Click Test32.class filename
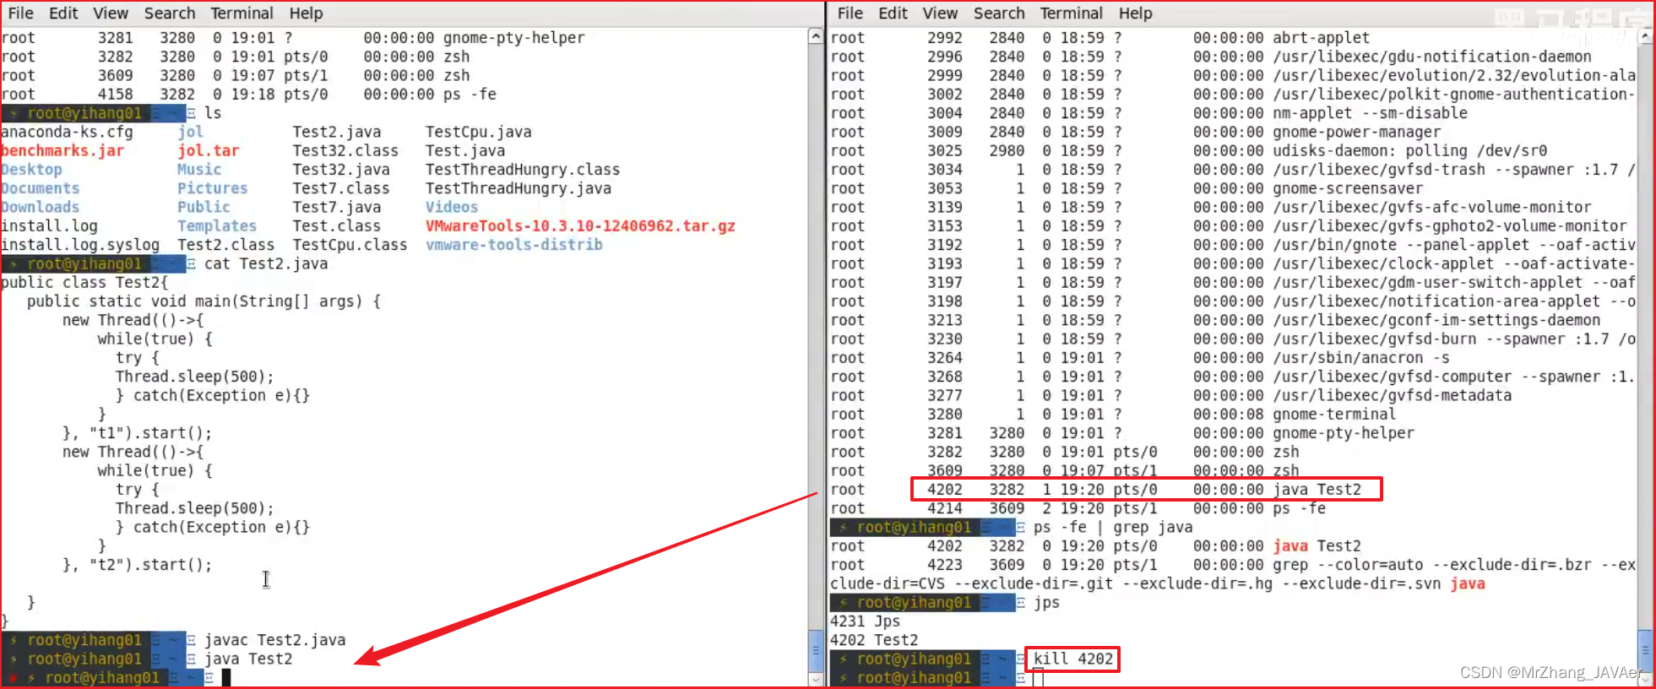The width and height of the screenshot is (1656, 689). coord(345,150)
